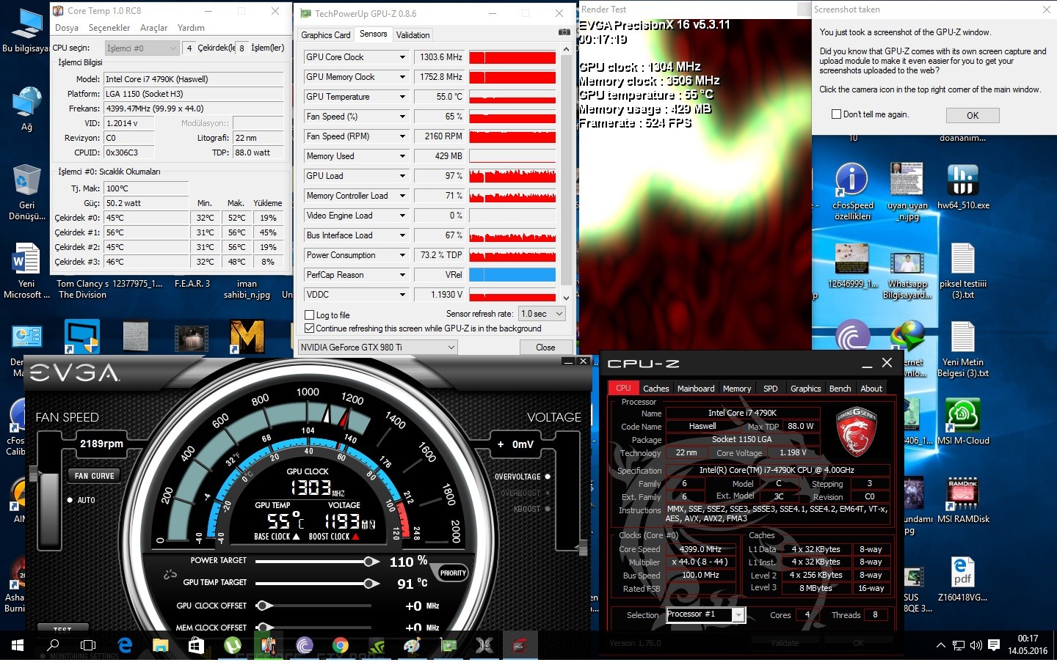The height and width of the screenshot is (665, 1057).
Task: Check the Don't tell me again box
Action: click(836, 114)
